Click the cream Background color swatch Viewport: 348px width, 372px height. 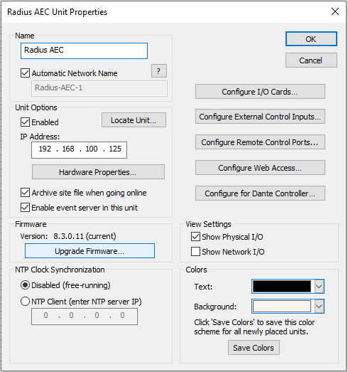click(x=282, y=307)
